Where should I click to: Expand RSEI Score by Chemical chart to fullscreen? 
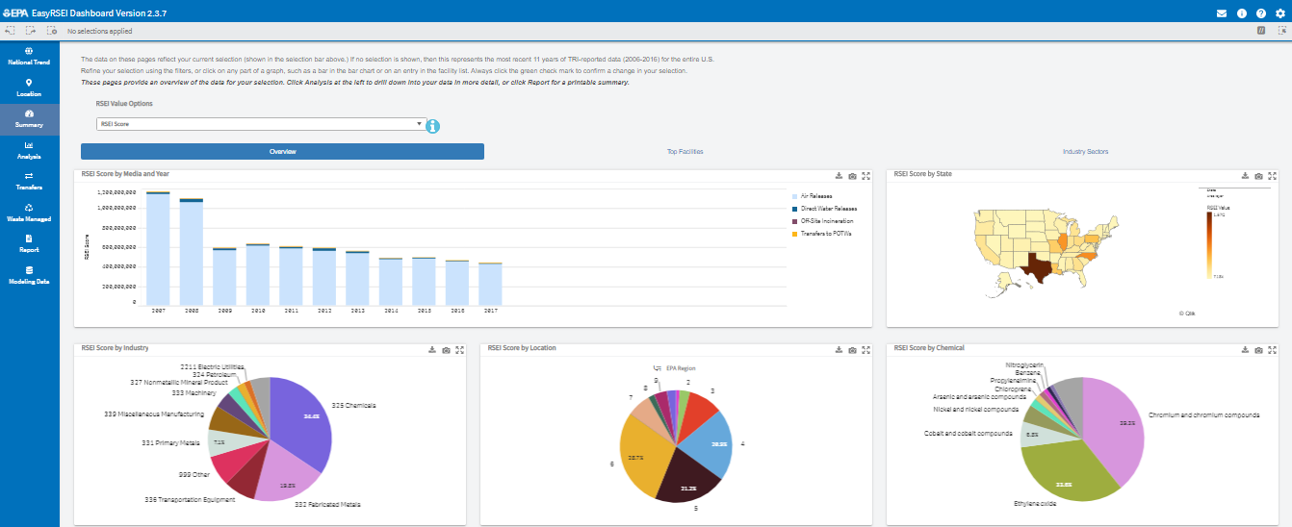click(1273, 350)
